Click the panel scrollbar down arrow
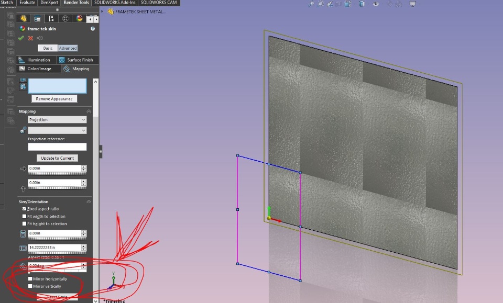The image size is (503, 303). click(95, 300)
